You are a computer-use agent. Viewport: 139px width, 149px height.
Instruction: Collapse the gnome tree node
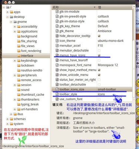tap(11, 22)
